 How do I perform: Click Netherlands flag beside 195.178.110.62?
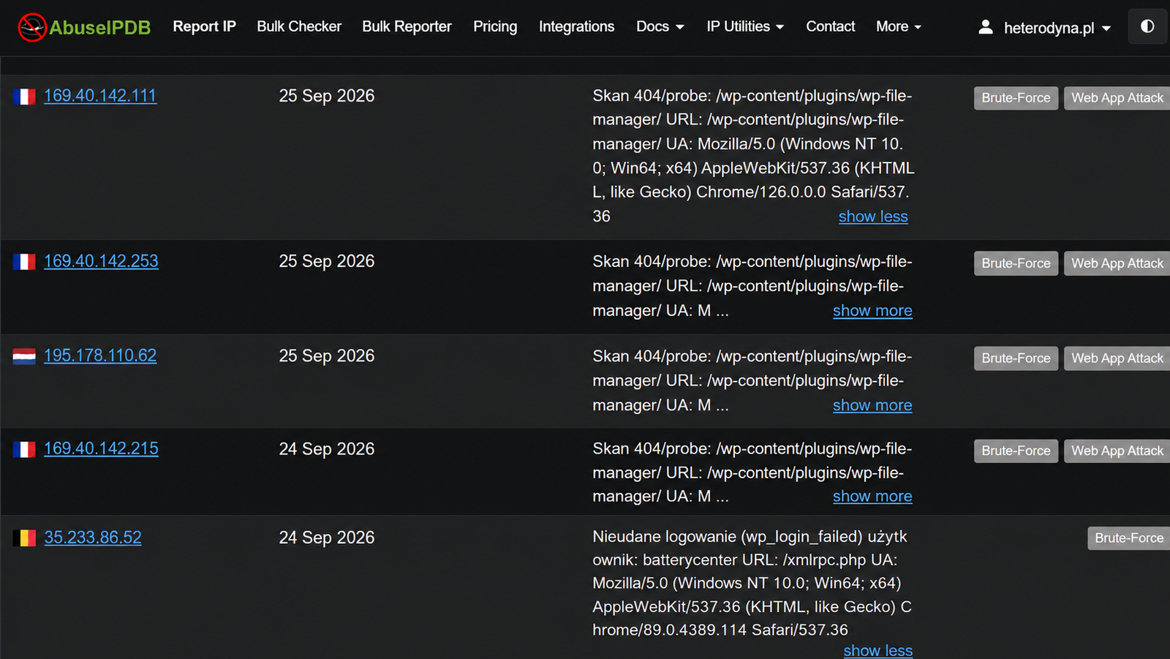24,356
